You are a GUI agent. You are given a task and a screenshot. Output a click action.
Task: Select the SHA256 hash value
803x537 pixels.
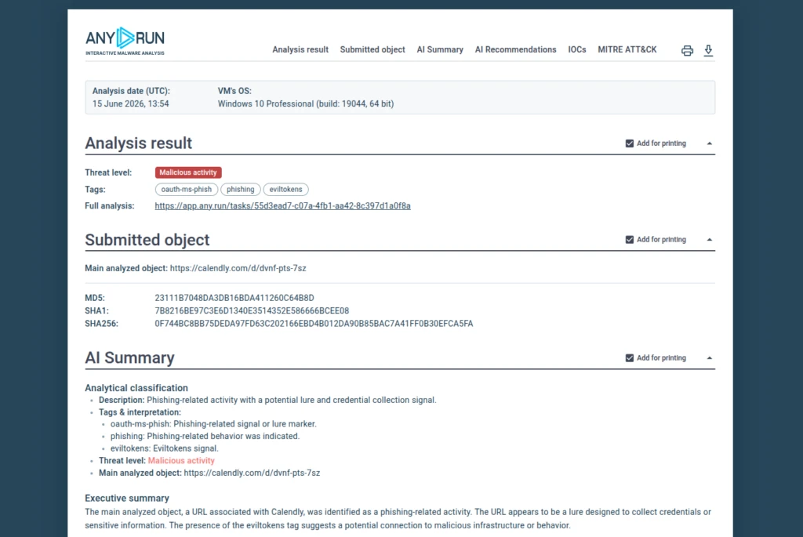(314, 324)
